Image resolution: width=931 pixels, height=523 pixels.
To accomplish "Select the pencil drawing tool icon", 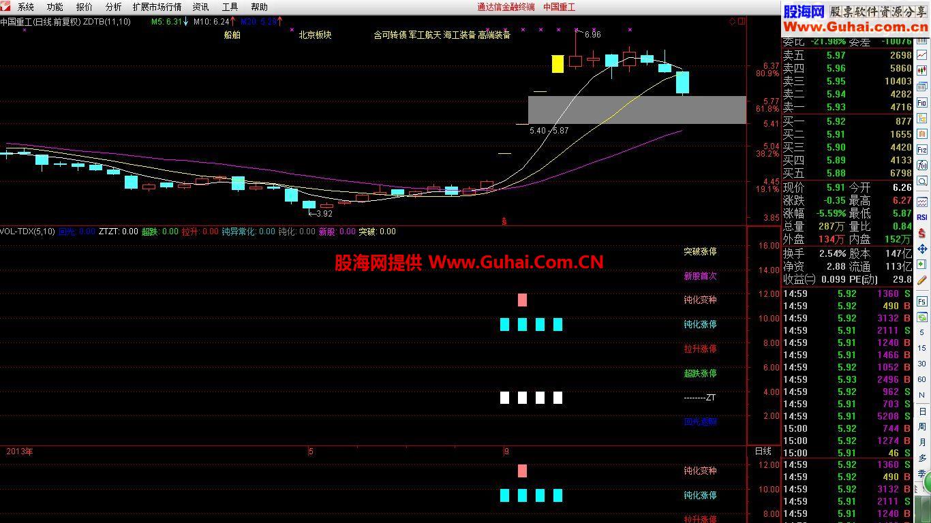I will (922, 280).
